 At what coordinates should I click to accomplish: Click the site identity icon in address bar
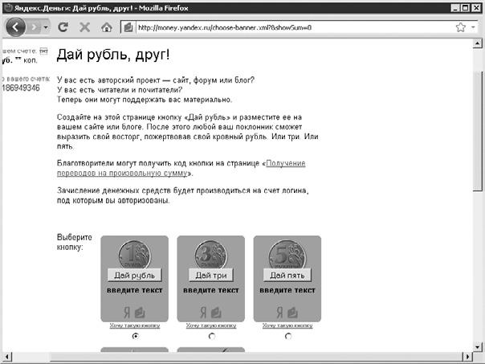(x=128, y=27)
